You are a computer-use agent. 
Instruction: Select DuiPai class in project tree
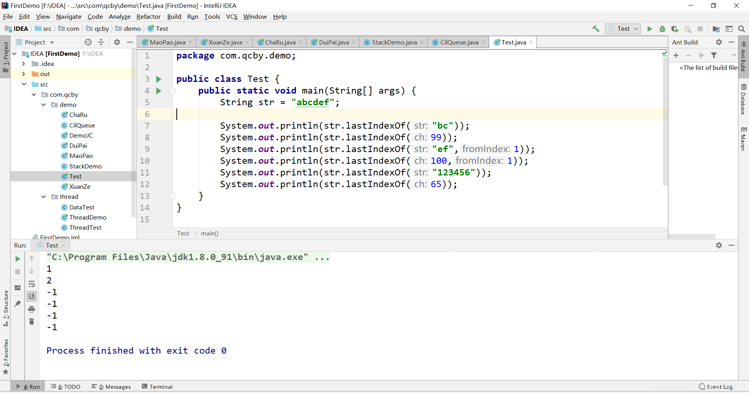tap(78, 145)
